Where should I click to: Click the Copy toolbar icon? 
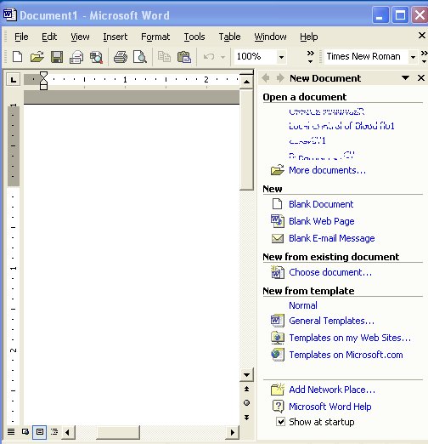(x=164, y=57)
